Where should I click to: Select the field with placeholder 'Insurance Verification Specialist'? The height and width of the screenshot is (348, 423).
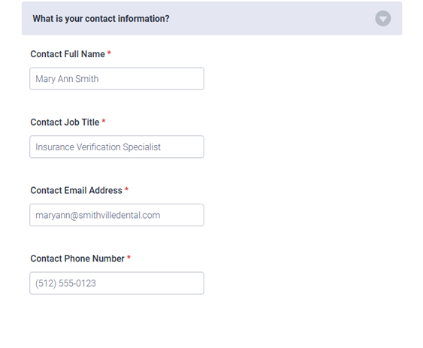[116, 147]
